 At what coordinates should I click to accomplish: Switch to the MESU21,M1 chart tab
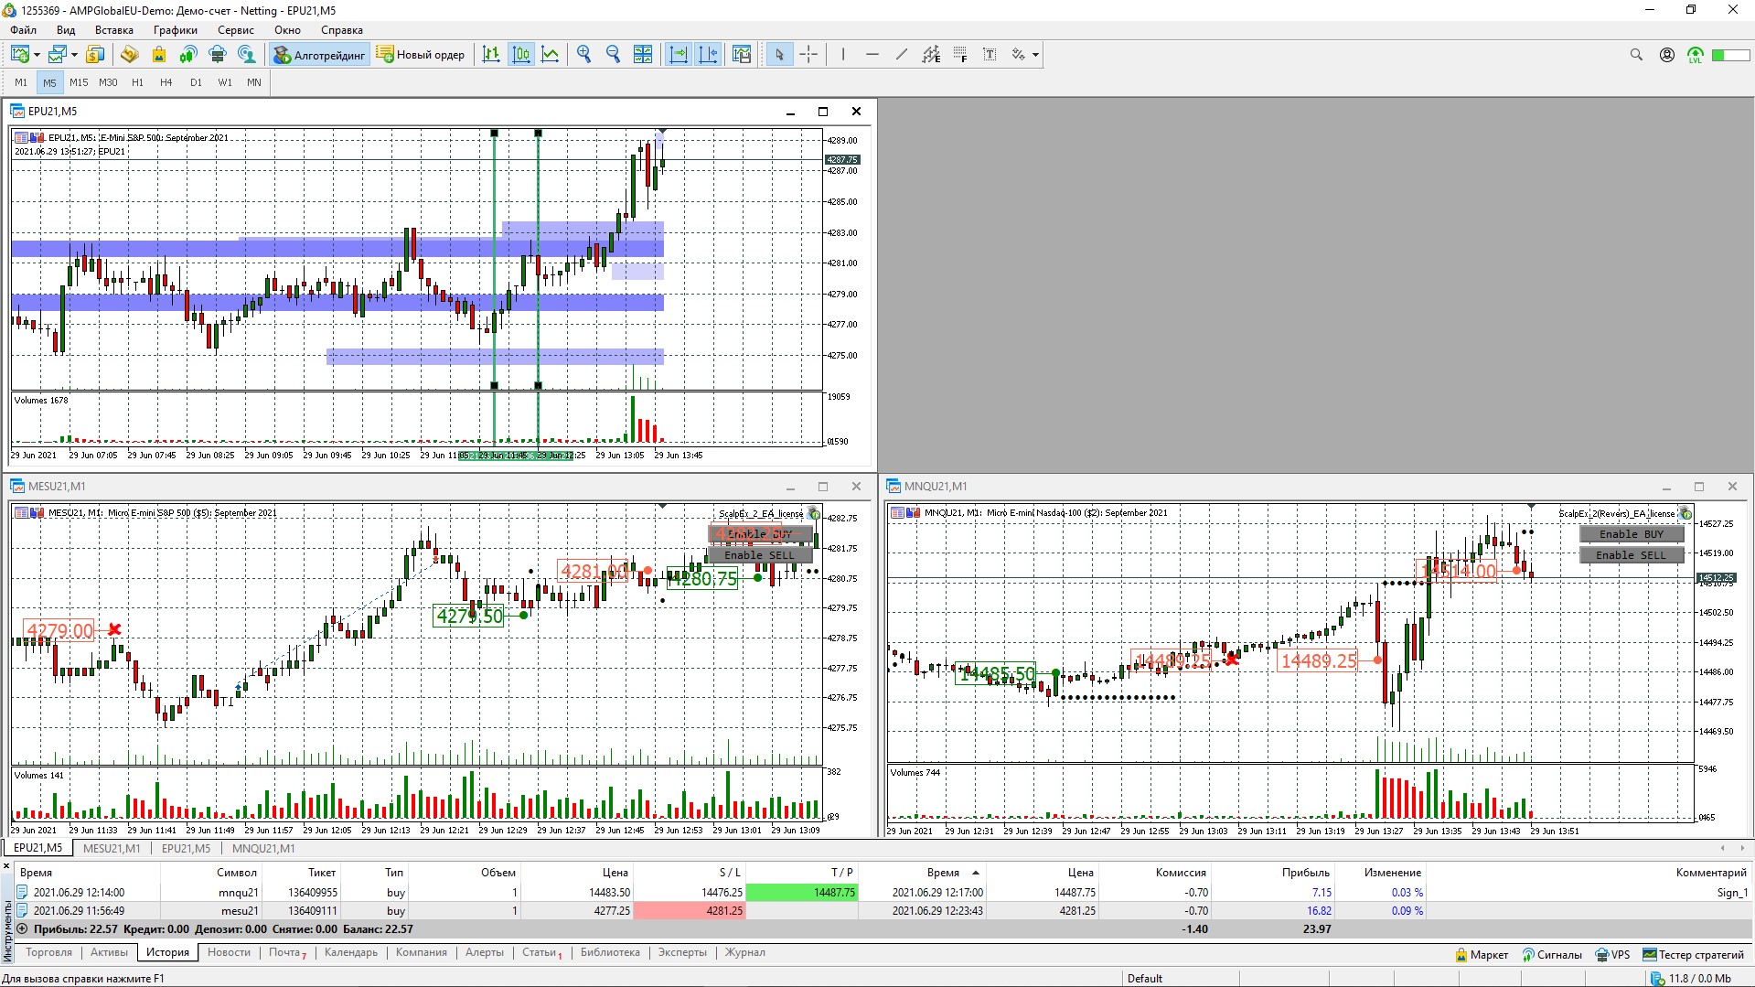(x=112, y=848)
